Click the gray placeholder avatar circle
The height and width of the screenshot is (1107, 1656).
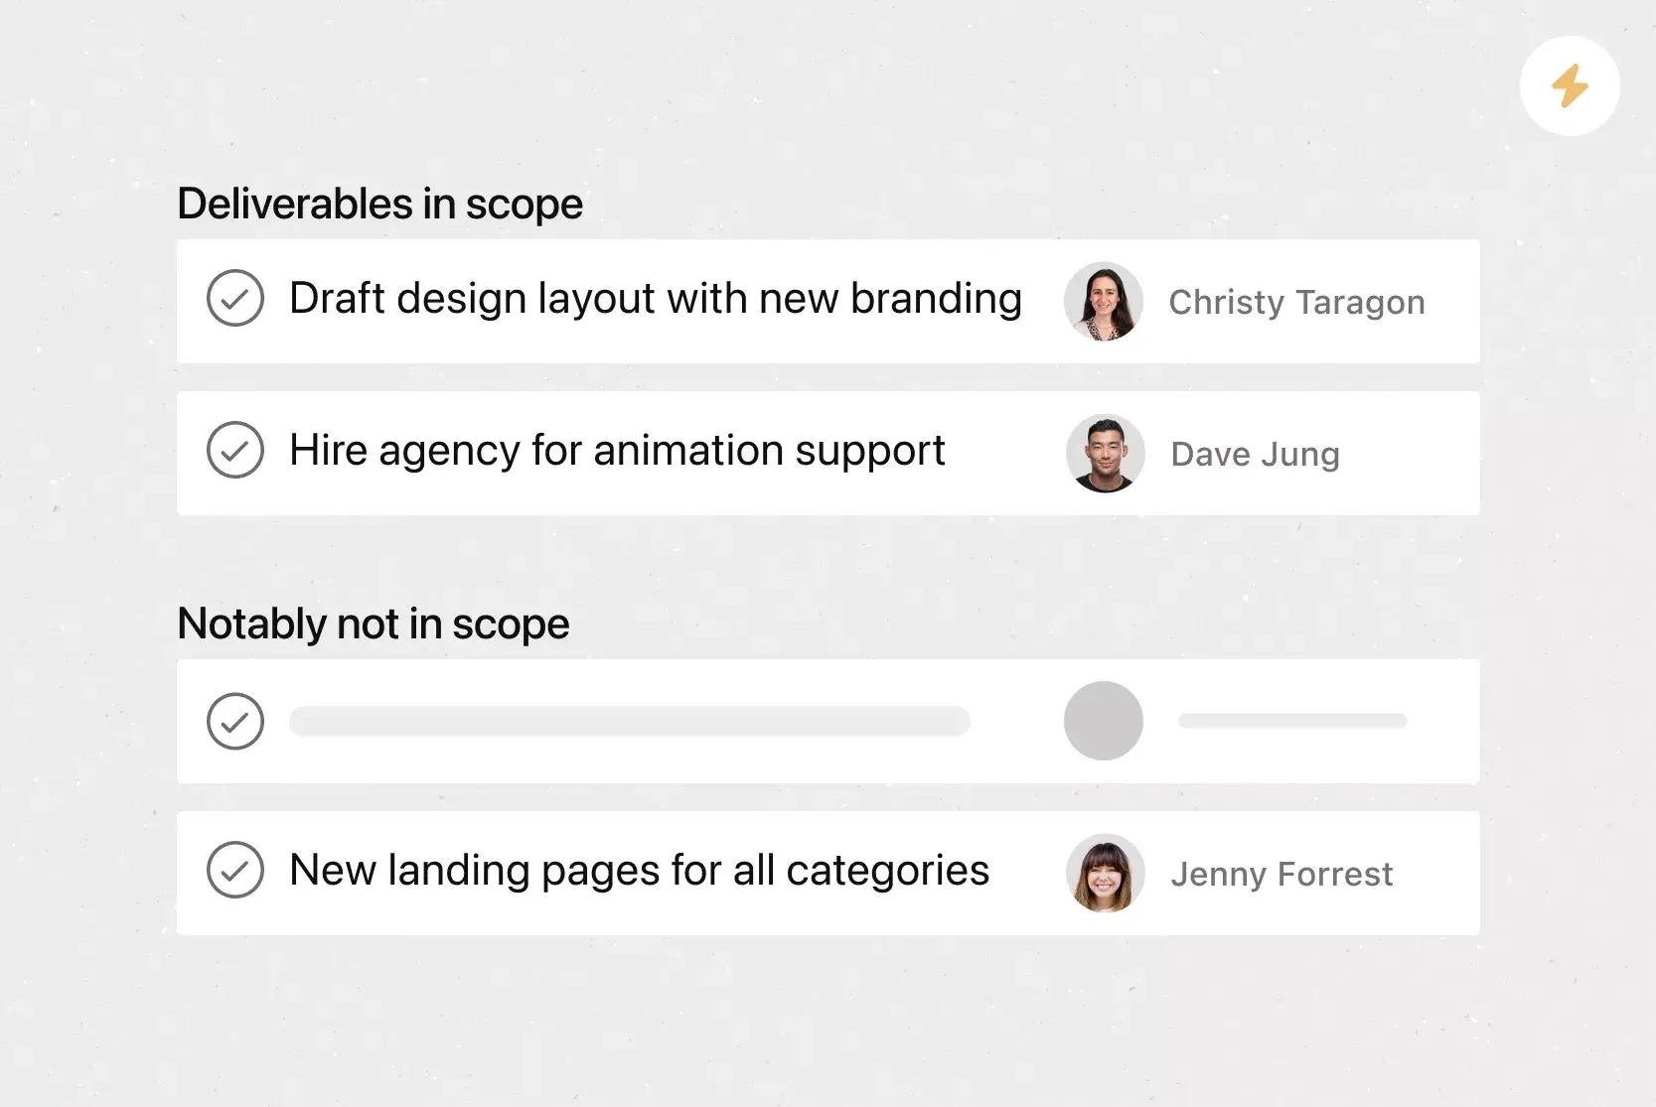[x=1104, y=721]
